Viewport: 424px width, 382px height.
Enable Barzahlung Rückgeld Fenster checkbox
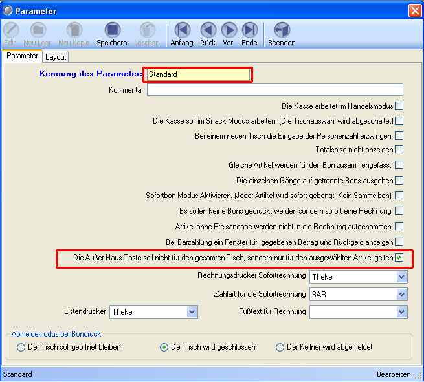(399, 242)
